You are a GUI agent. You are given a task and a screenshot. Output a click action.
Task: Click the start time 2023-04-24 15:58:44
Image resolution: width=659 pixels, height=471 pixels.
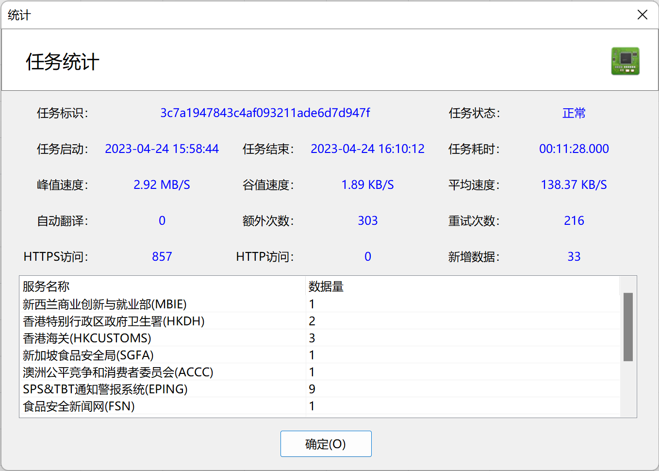coord(162,149)
